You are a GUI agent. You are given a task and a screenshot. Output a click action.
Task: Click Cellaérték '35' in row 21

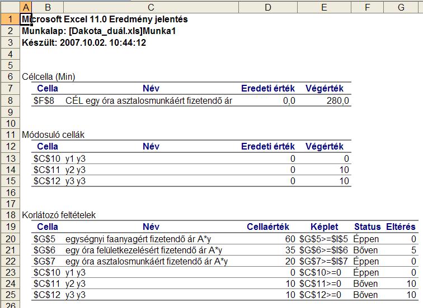pyautogui.click(x=290, y=251)
